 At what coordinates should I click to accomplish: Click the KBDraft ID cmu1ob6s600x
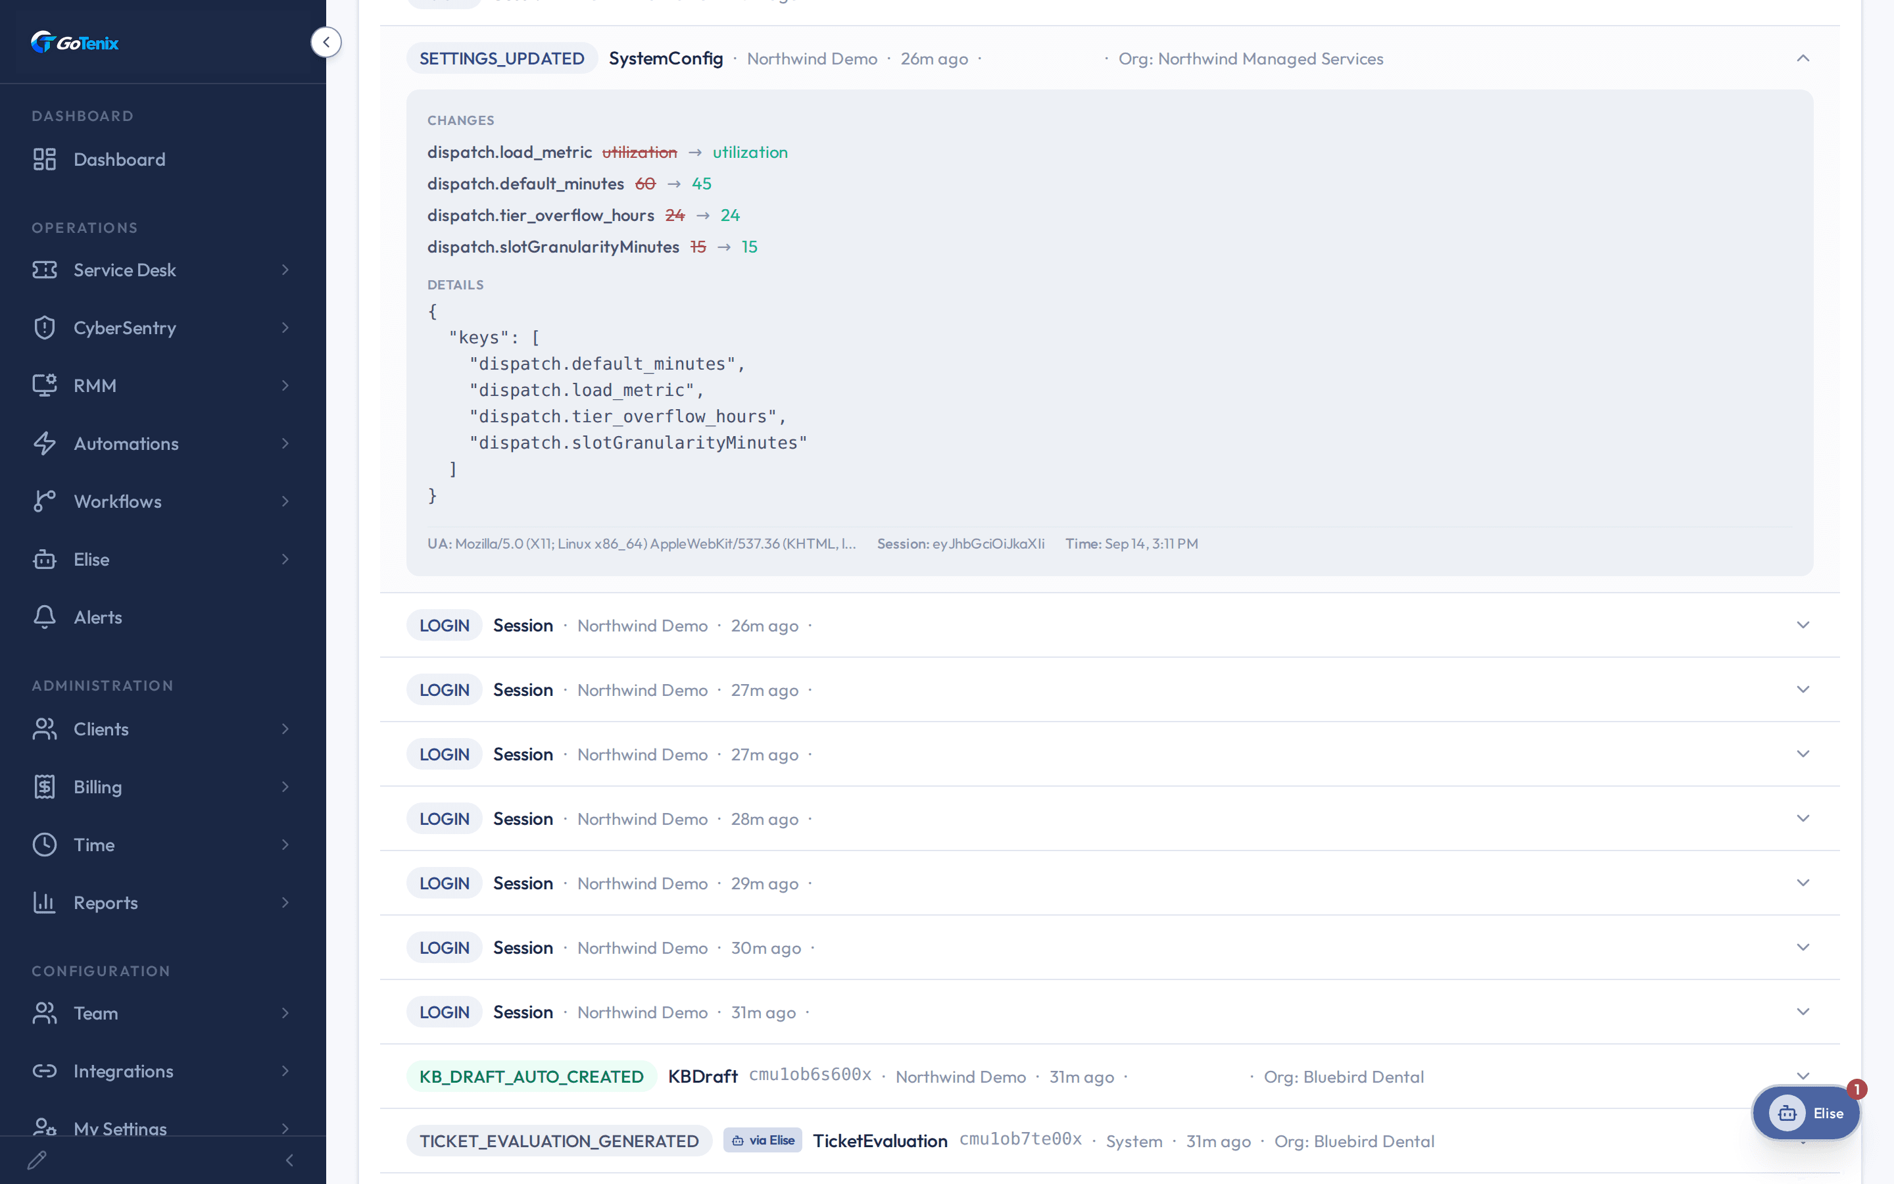click(810, 1075)
